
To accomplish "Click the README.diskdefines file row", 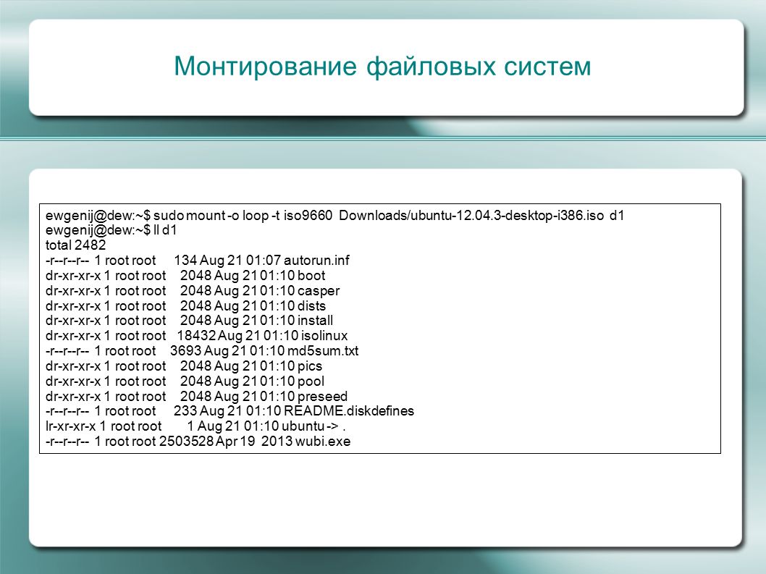I will click(230, 411).
